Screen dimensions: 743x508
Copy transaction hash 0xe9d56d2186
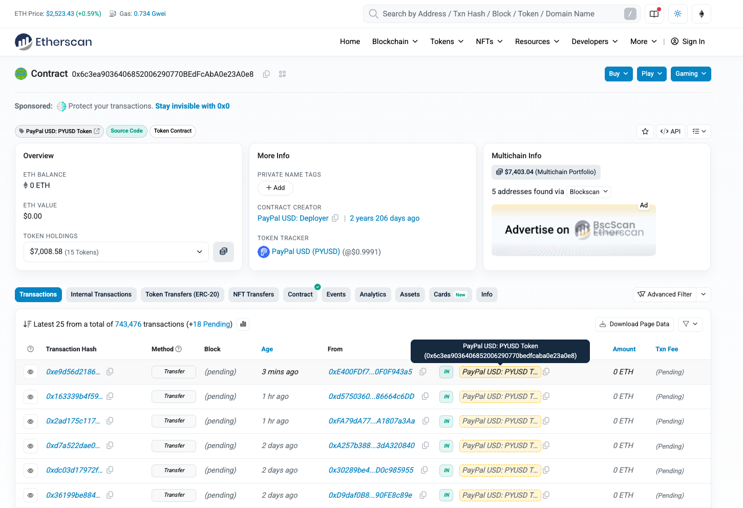[x=110, y=372]
